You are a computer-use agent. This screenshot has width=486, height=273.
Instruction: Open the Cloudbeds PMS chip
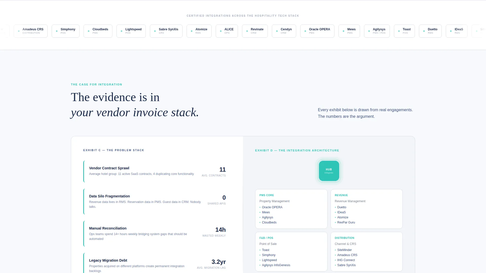point(98,31)
